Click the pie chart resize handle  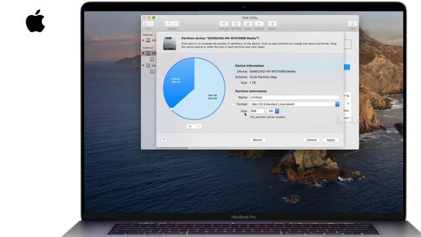(x=171, y=109)
